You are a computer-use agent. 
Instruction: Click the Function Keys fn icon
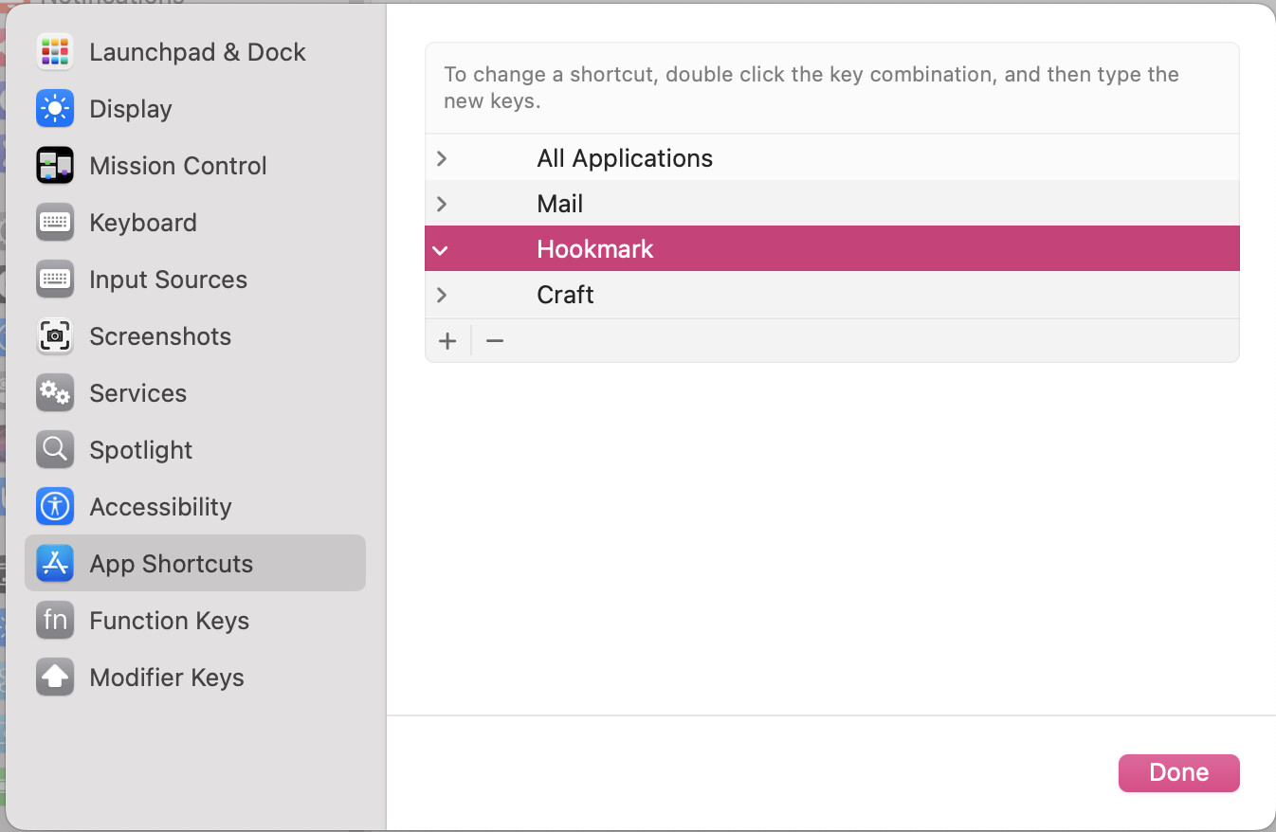[55, 621]
